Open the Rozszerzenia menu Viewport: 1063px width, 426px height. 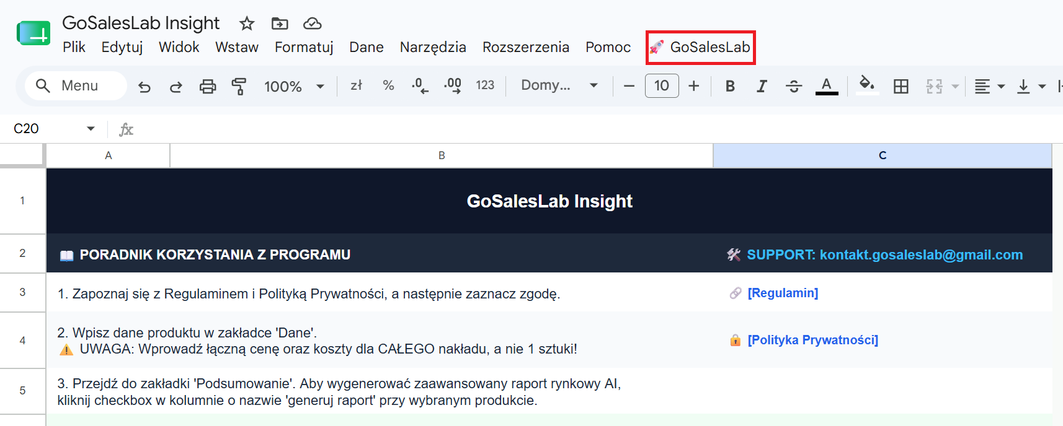pyautogui.click(x=526, y=47)
